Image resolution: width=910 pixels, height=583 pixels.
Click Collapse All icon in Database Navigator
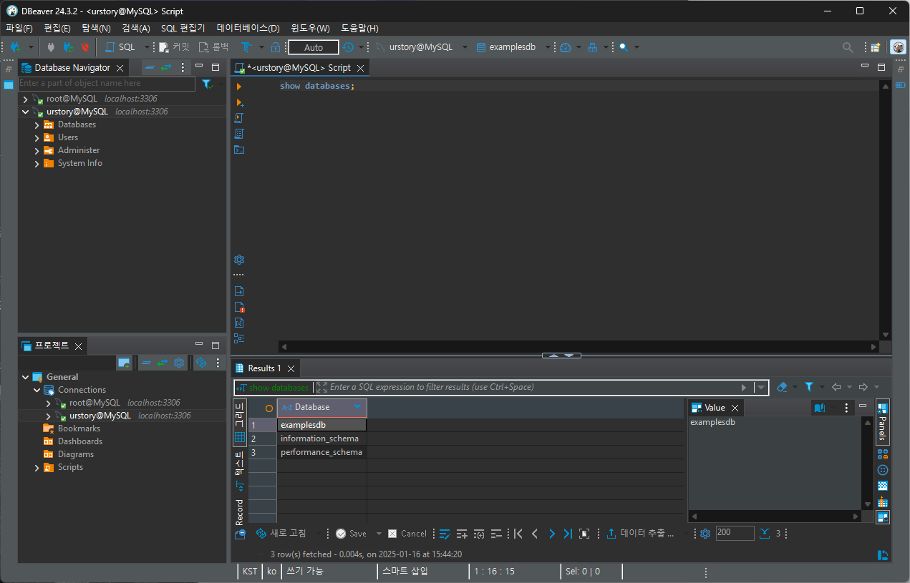pyautogui.click(x=150, y=67)
